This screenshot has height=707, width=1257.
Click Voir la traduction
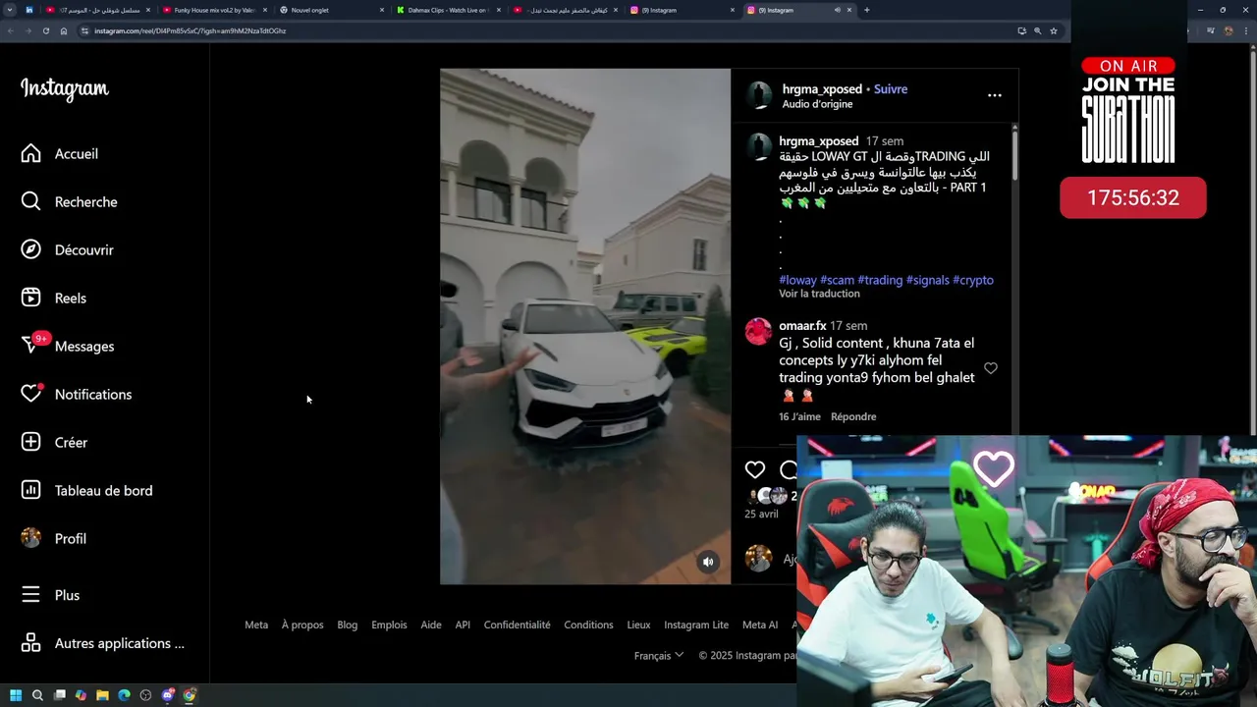point(819,294)
